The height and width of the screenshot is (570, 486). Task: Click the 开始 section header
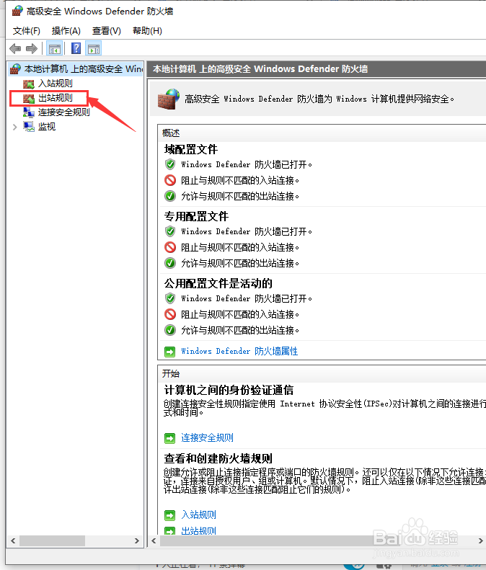[x=171, y=374]
